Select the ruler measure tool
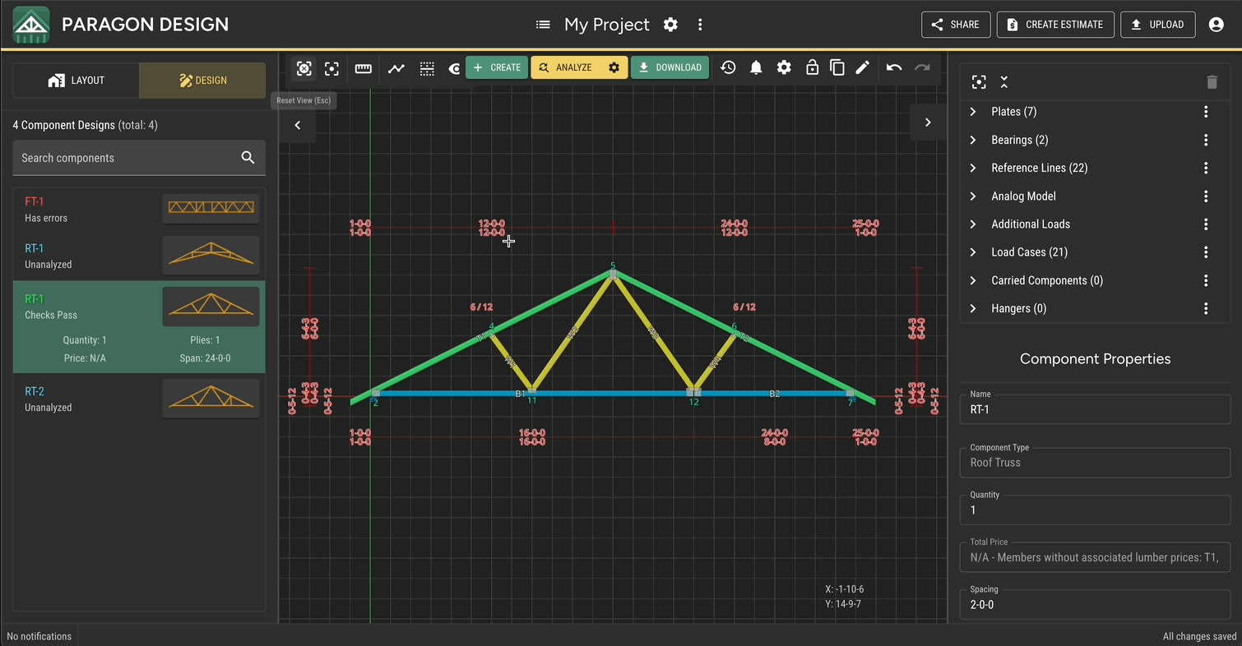This screenshot has height=646, width=1242. (364, 68)
